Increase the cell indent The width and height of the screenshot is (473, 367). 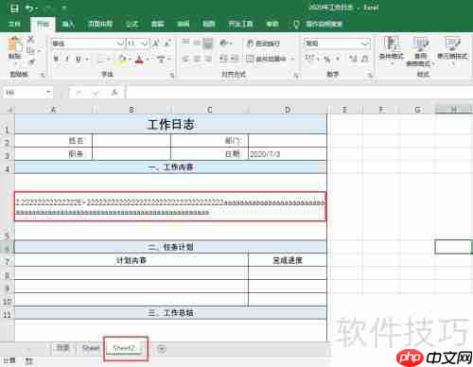click(234, 59)
